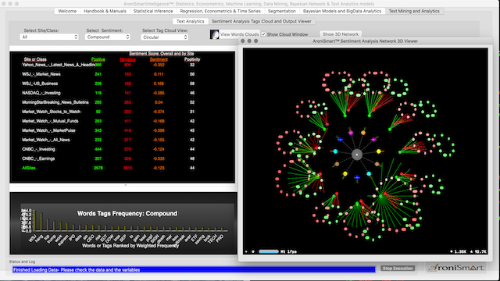This screenshot has height=281, width=500.
Task: Click the AroniSmart logo
Action: [456, 268]
